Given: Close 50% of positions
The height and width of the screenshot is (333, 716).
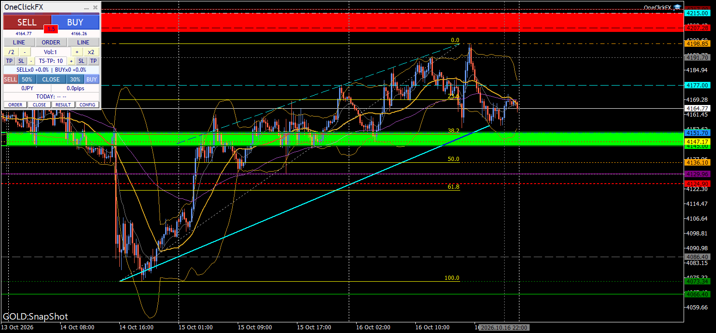Looking at the screenshot, I should coord(27,79).
